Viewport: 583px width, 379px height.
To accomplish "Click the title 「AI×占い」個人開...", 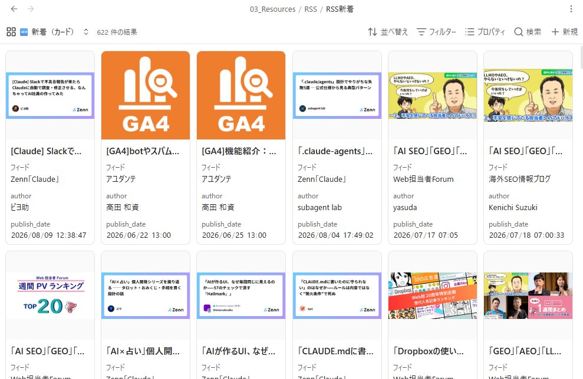I will 143,351.
